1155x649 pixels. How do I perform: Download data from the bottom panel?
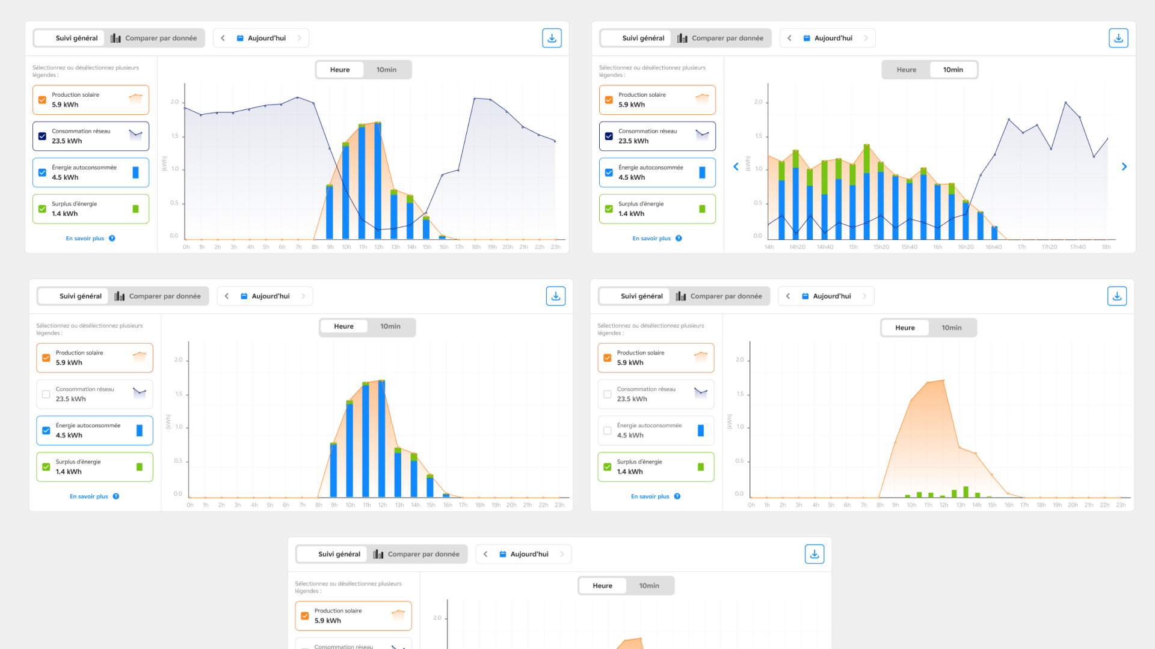tap(815, 554)
